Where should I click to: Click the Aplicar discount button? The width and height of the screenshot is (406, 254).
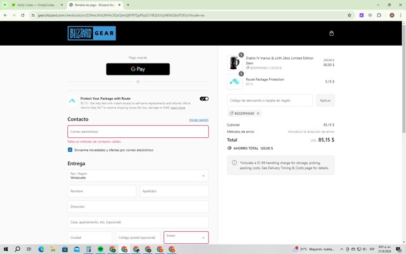point(325,100)
